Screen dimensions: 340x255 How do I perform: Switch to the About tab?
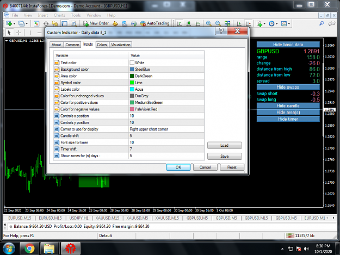(57, 45)
